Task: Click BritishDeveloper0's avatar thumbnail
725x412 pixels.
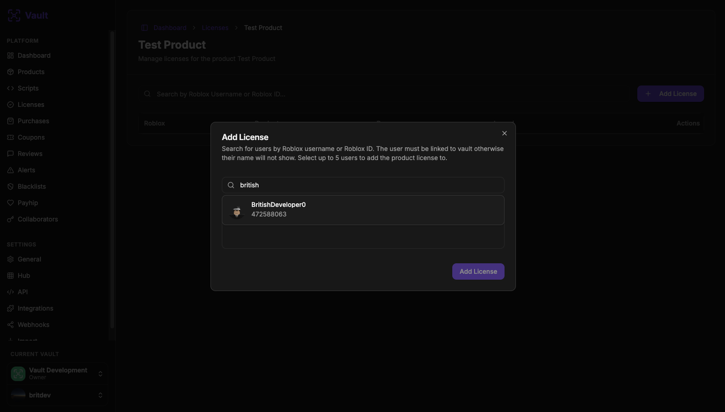Action: (237, 211)
